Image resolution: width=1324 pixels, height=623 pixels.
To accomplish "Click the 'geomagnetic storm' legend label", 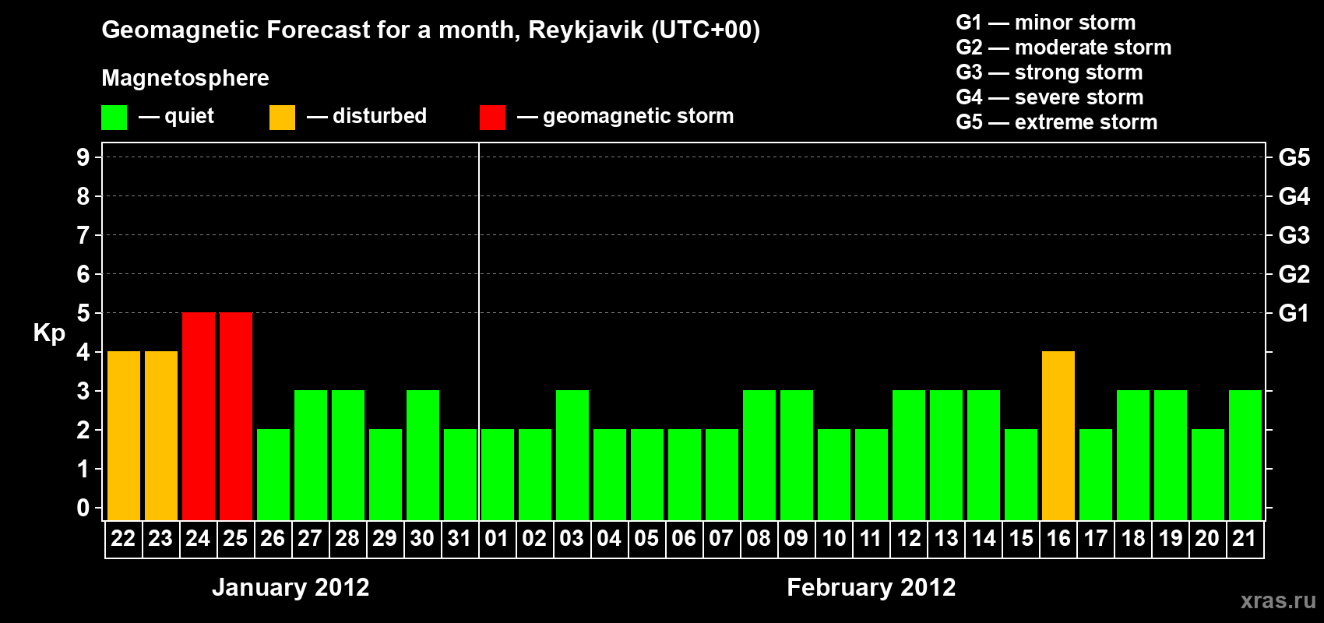I will click(x=639, y=117).
